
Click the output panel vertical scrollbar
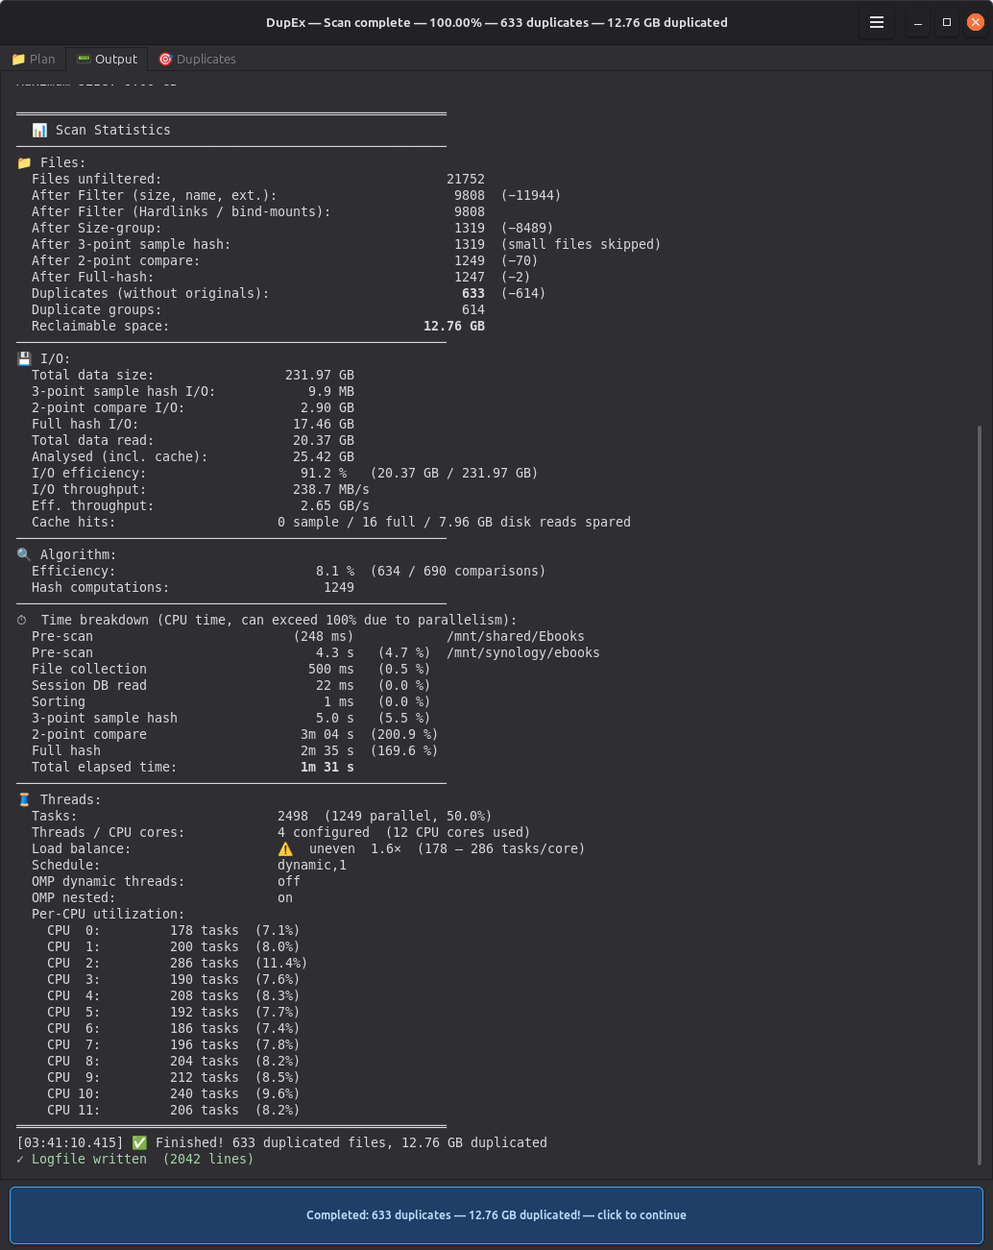[980, 796]
